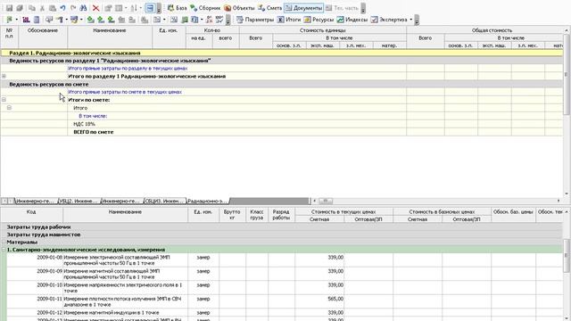Image resolution: width=571 pixels, height=321 pixels.
Task: Click the Экспертиза toolbar button
Action: coord(389,20)
